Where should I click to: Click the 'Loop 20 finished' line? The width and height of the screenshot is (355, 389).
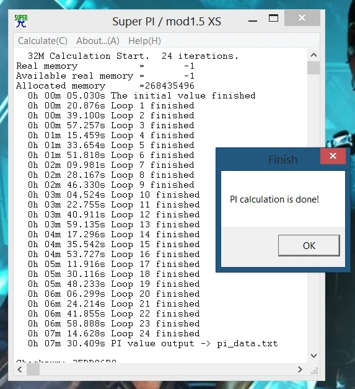point(113,294)
